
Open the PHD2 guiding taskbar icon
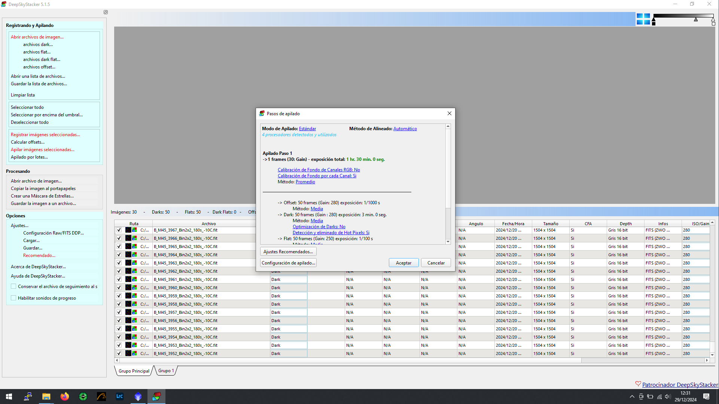click(83, 397)
